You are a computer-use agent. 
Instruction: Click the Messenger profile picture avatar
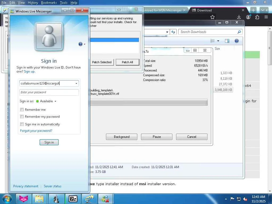[49, 36]
